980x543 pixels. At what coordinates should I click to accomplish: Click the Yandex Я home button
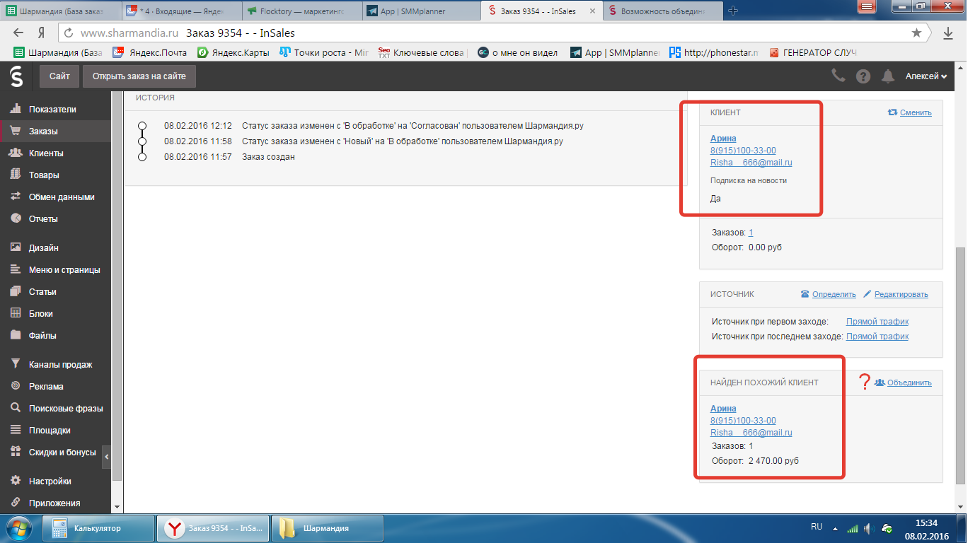(x=42, y=33)
